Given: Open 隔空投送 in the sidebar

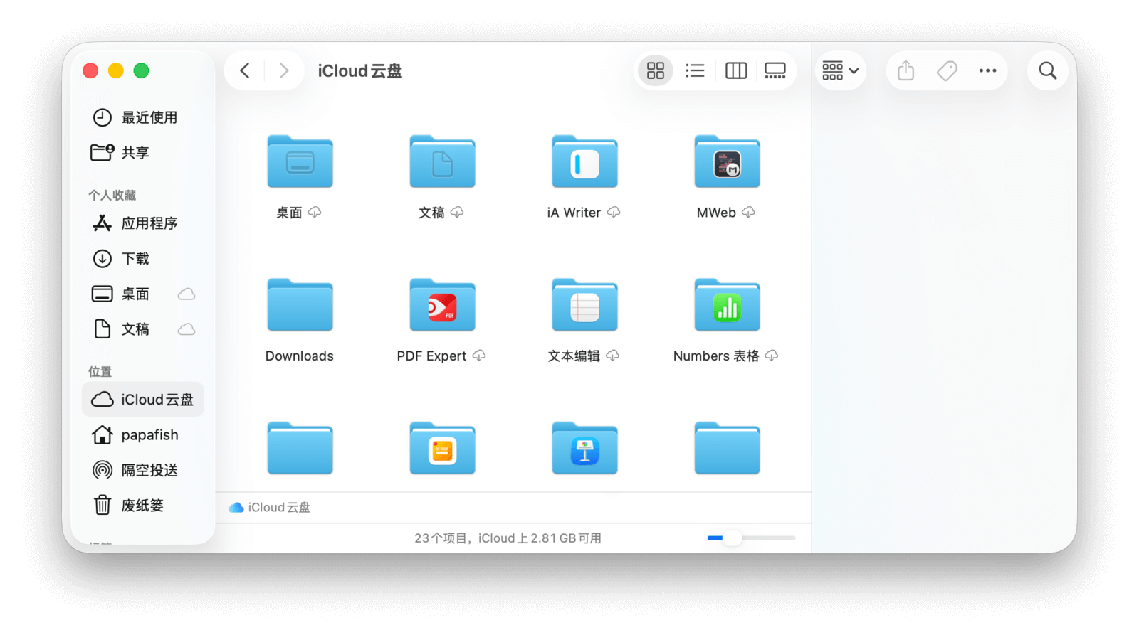Looking at the screenshot, I should coord(149,470).
